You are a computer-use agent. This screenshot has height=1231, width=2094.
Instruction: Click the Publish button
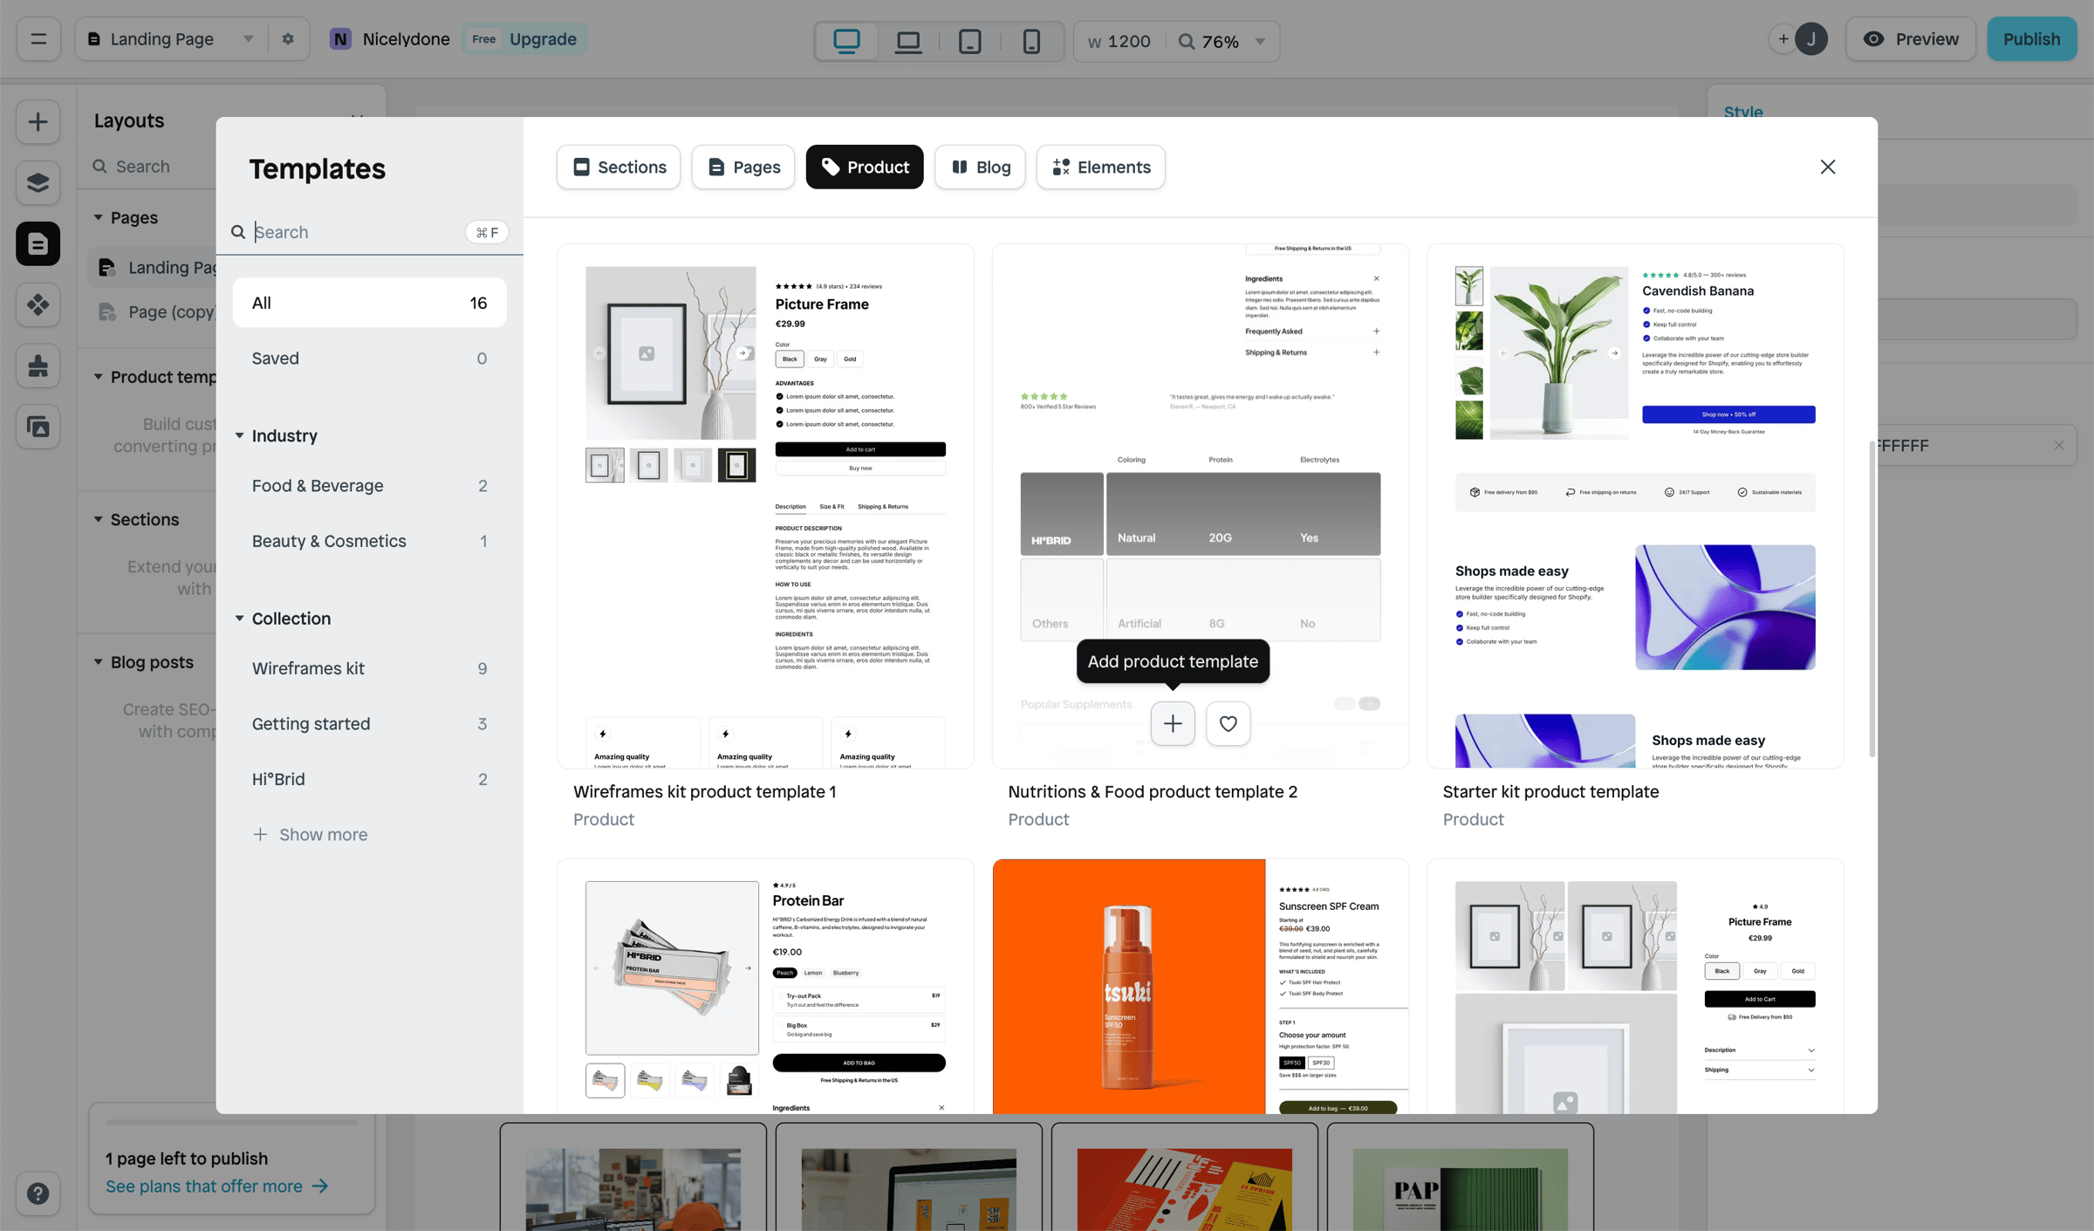[x=2032, y=39]
